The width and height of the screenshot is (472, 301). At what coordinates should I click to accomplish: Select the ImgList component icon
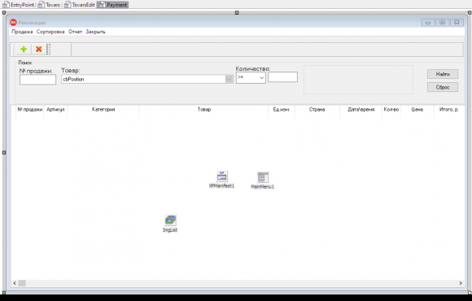point(170,220)
